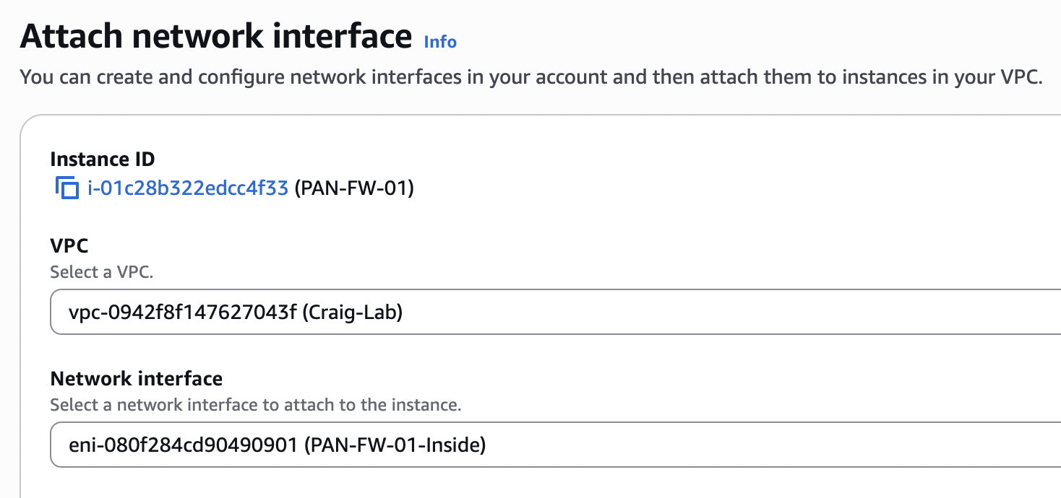Click the eni-080f284cd90490901 value in the field
This screenshot has height=498, width=1061.
pos(184,445)
